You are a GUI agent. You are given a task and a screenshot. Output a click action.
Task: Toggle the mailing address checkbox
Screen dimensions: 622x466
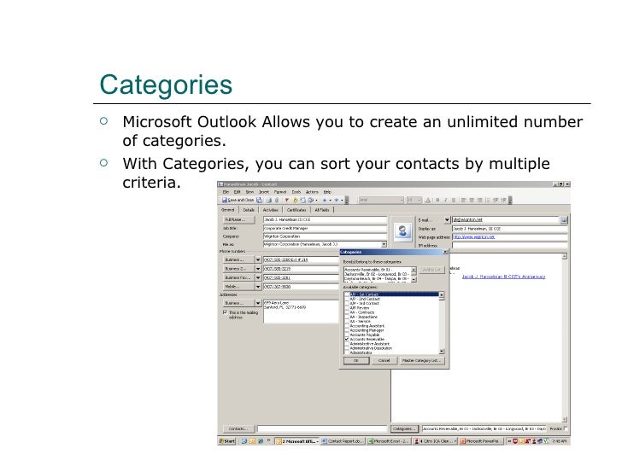pyautogui.click(x=225, y=312)
